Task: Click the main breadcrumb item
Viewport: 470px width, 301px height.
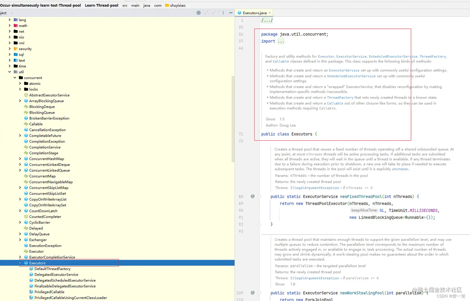Action: pyautogui.click(x=135, y=5)
